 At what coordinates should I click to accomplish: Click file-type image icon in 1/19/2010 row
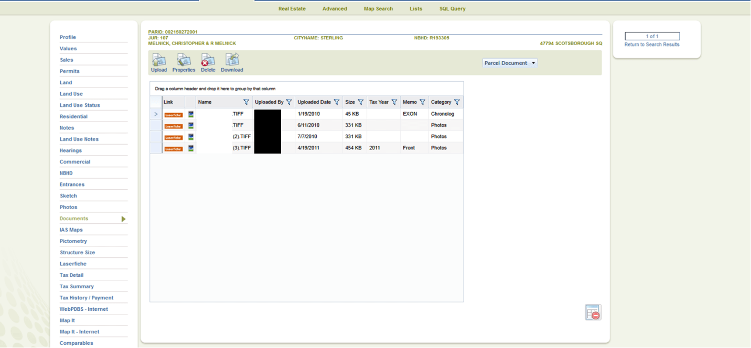(191, 114)
